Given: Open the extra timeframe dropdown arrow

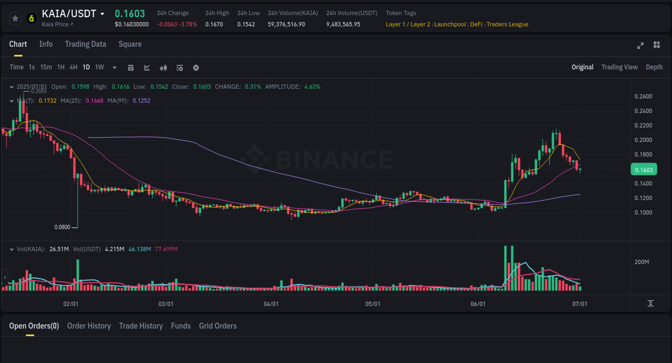Looking at the screenshot, I should 113,67.
